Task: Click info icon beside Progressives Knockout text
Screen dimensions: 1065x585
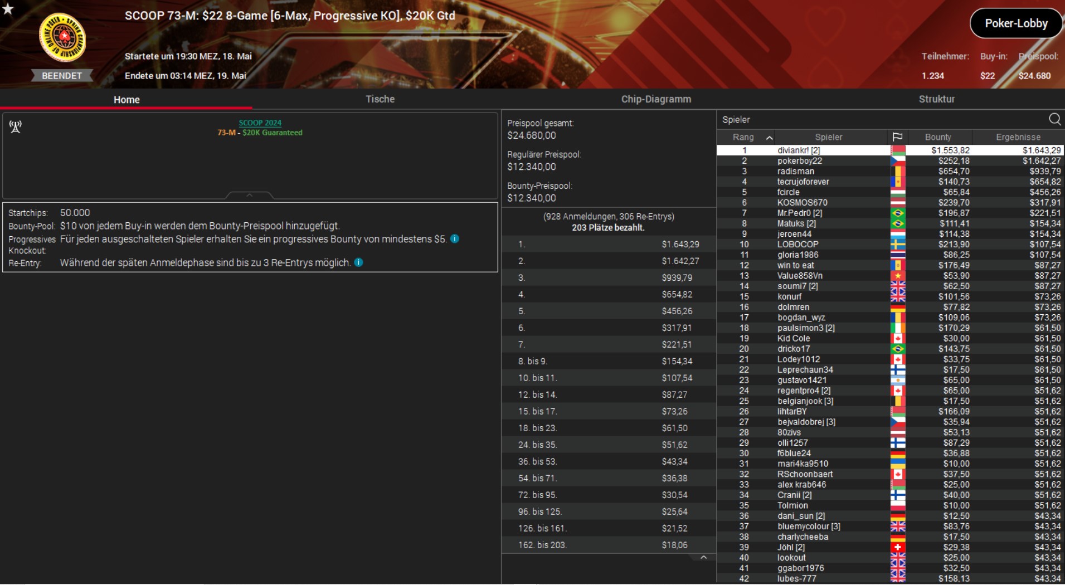Action: point(455,239)
